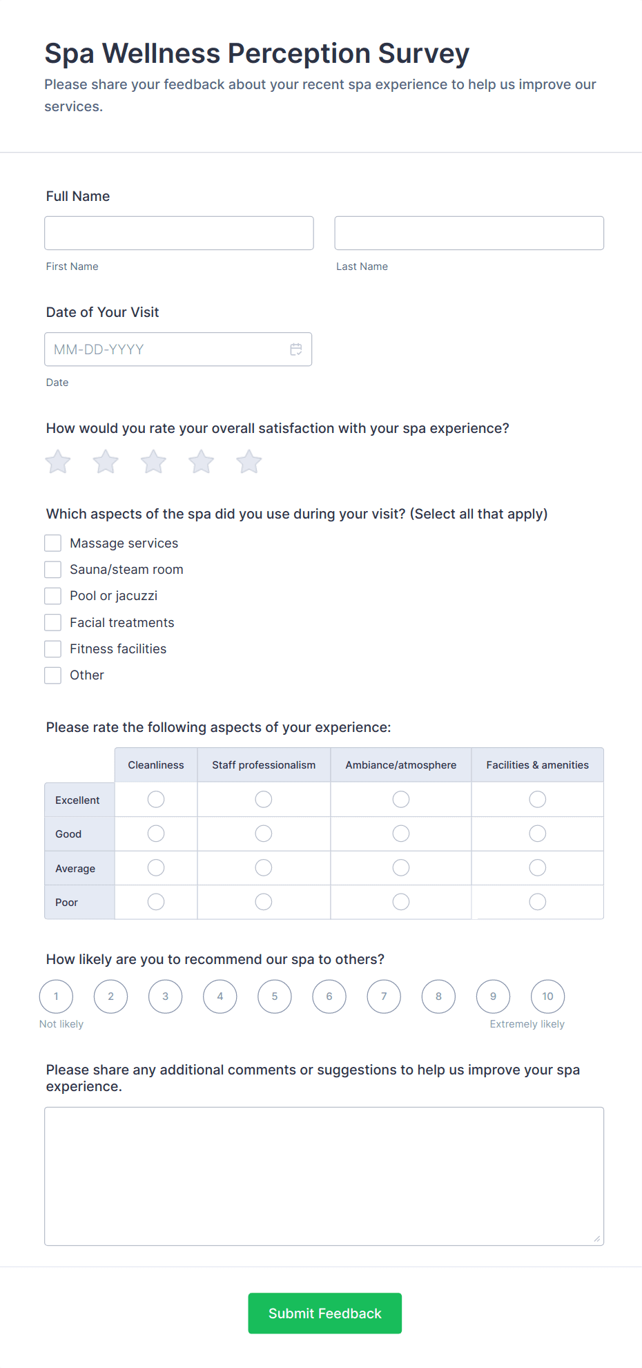Choose the second star rating
Screen dimensions: 642x1368
[x=106, y=462]
